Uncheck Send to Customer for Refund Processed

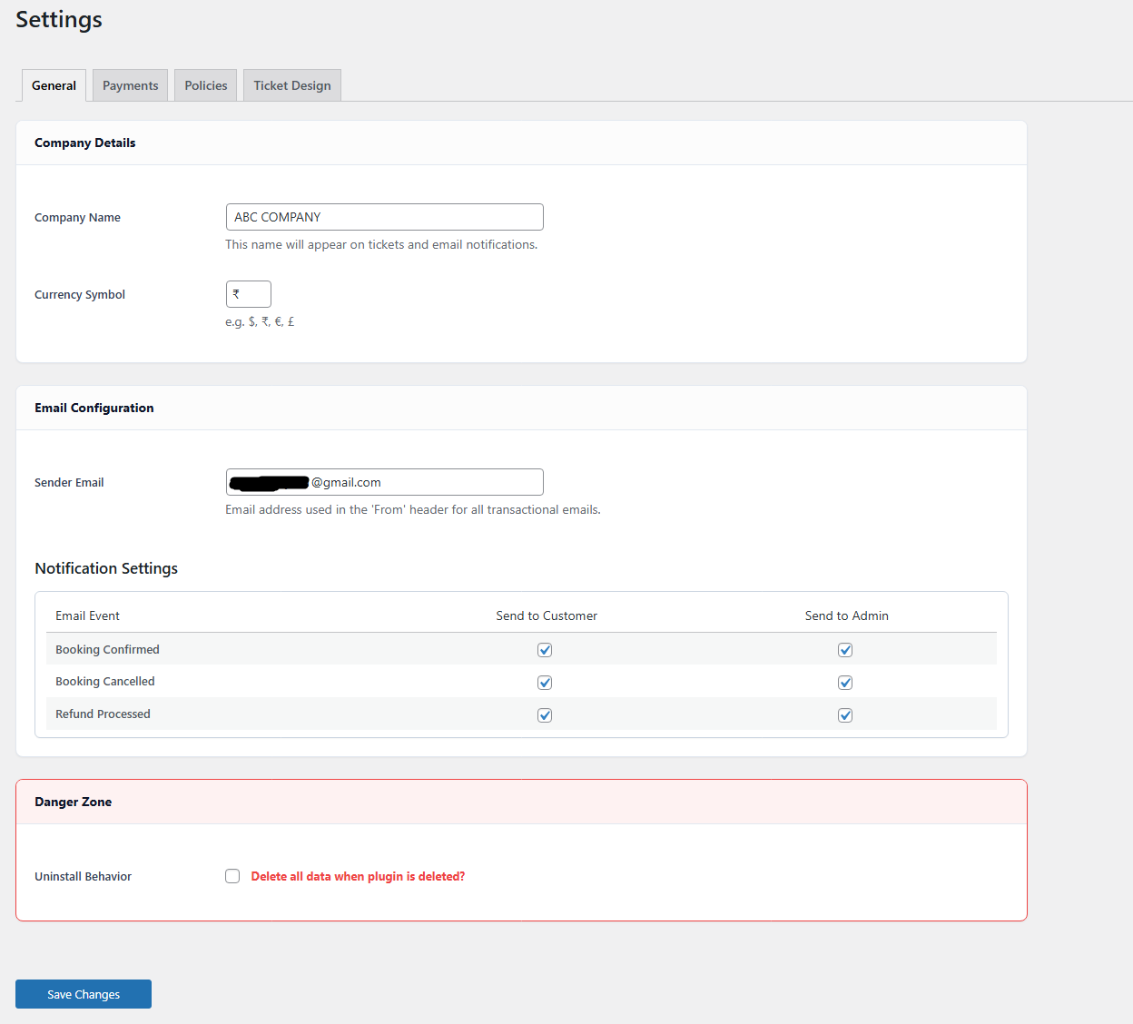[x=545, y=714]
